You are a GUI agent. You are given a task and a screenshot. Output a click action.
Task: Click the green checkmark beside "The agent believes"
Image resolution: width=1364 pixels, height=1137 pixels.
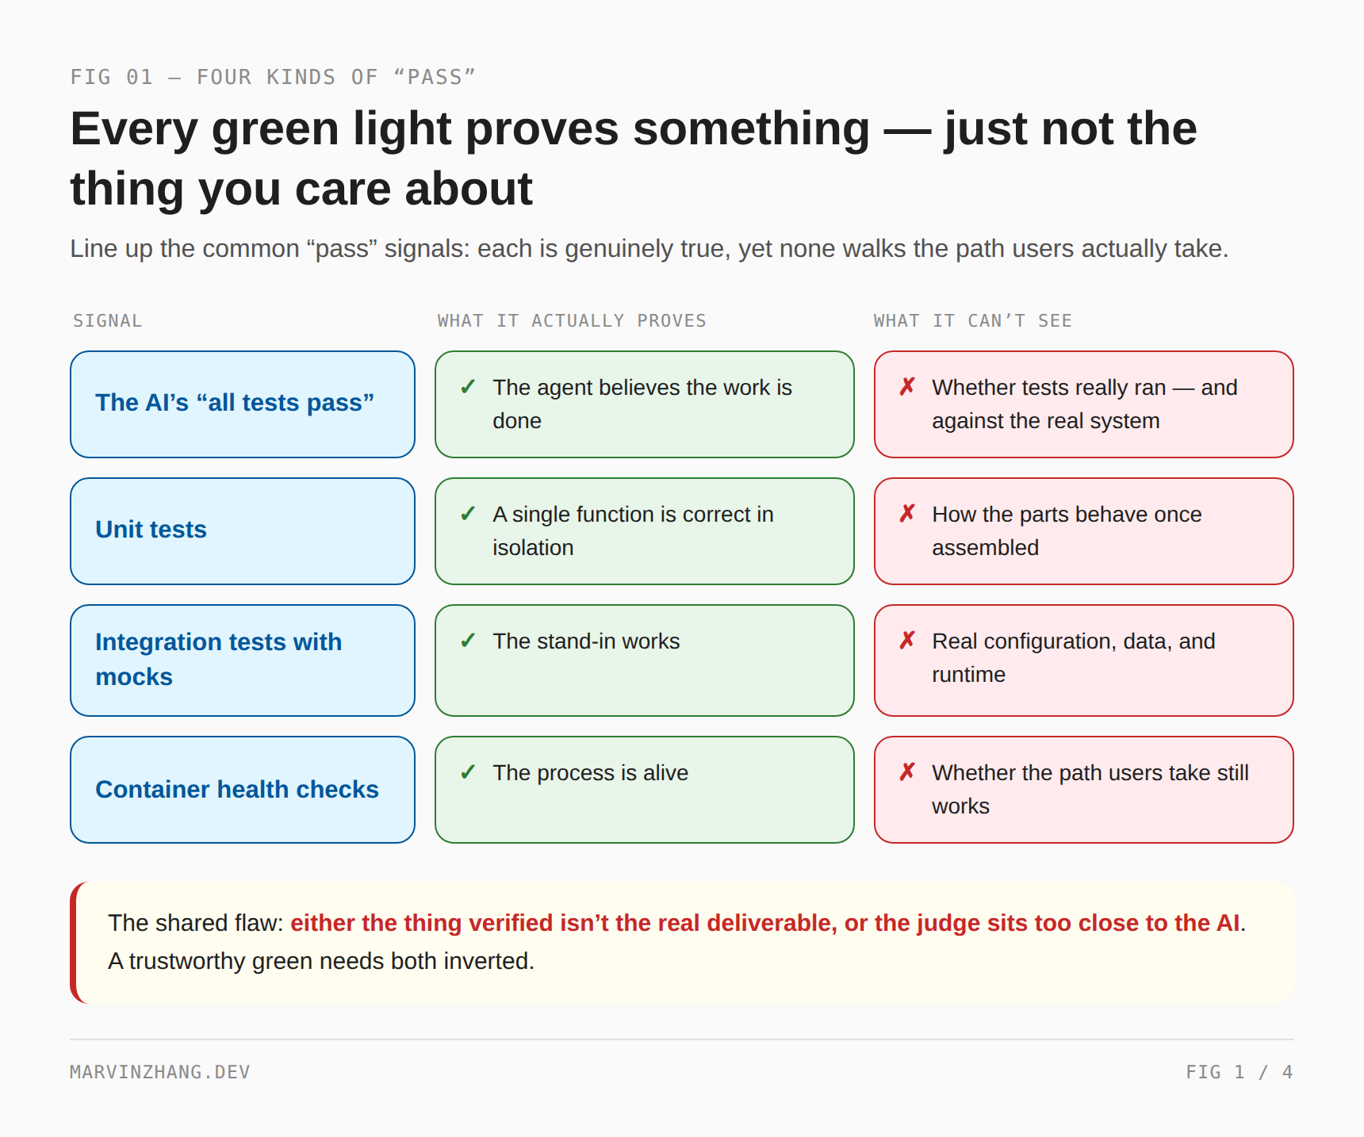tap(468, 387)
